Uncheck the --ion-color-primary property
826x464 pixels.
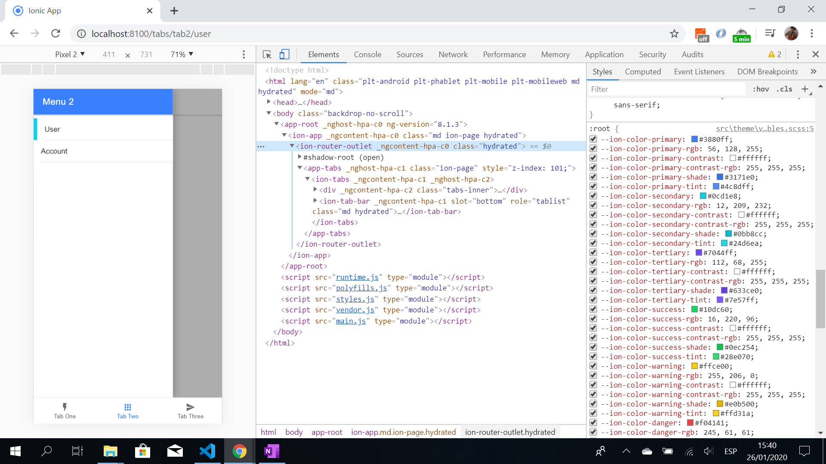pyautogui.click(x=594, y=139)
